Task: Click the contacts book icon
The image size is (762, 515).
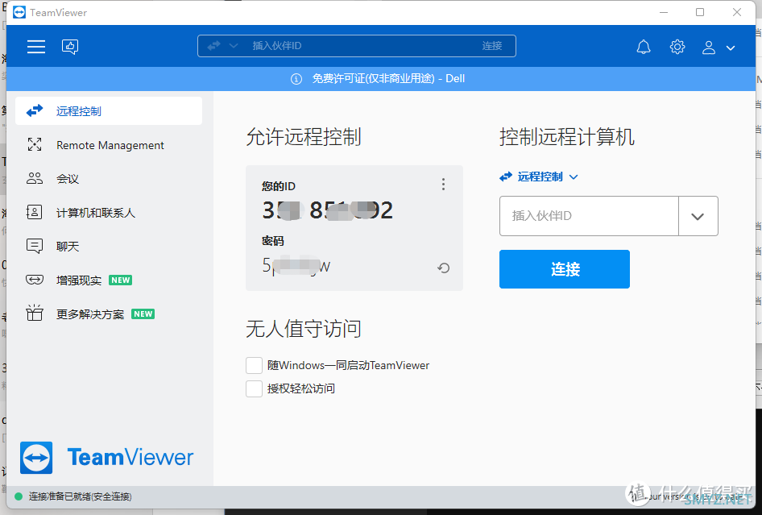Action: (x=34, y=212)
